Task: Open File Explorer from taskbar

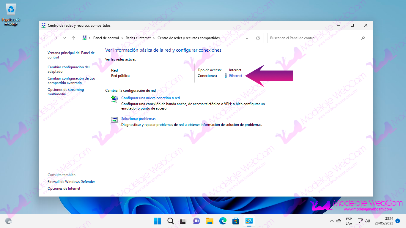Action: [x=210, y=221]
